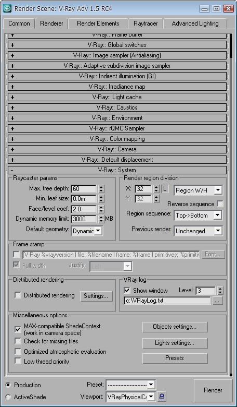Click the render region X value field
Viewport: 237px width, 407px height.
pos(143,189)
